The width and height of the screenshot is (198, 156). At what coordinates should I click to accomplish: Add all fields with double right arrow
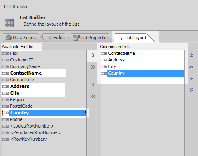click(93, 67)
